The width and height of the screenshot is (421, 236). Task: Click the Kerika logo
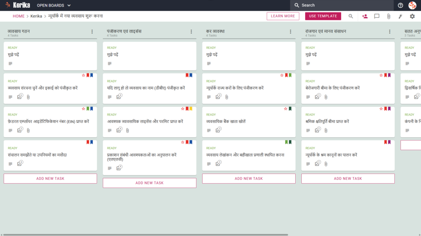[x=18, y=5]
